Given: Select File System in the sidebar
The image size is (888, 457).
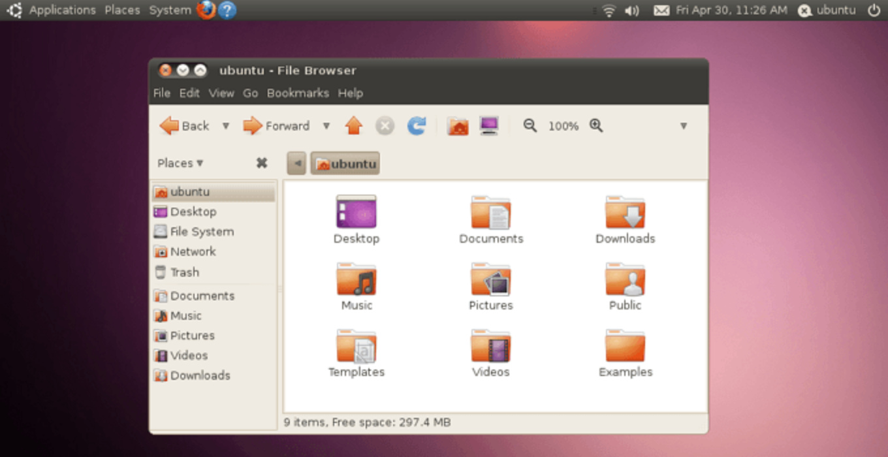Looking at the screenshot, I should coord(214,232).
